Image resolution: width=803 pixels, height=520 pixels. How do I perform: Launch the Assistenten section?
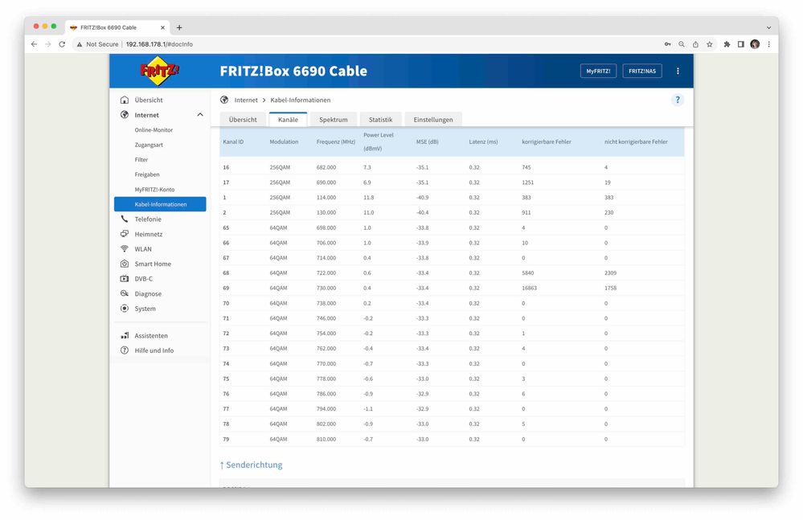pyautogui.click(x=152, y=335)
